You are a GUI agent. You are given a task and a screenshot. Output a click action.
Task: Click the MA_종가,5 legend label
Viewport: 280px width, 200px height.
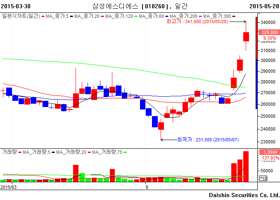point(57,16)
